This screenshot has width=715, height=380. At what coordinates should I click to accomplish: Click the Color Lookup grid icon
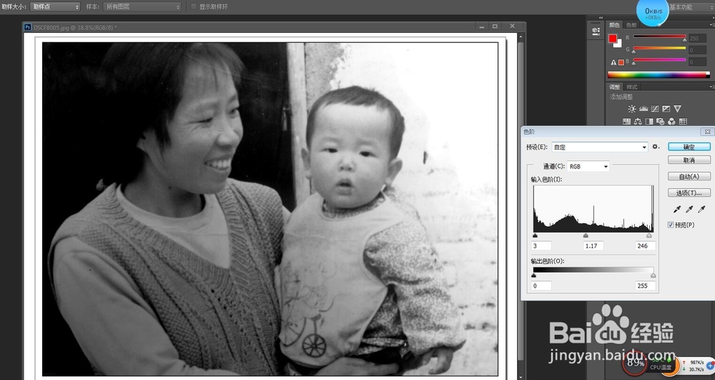click(x=683, y=122)
